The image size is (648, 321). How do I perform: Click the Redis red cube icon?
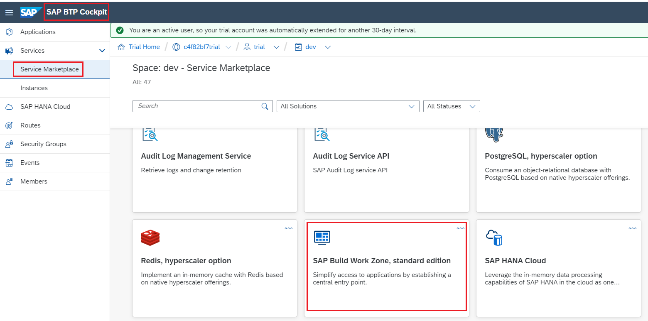[150, 237]
